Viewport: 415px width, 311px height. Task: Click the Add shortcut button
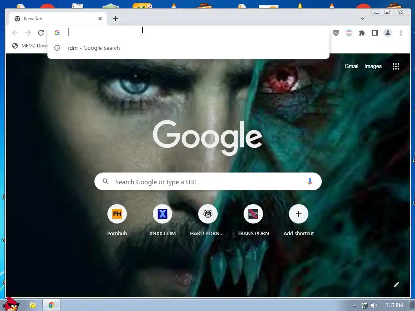299,220
